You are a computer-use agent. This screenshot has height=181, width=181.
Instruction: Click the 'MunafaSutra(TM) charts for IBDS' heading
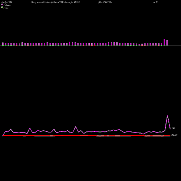click(62, 2)
